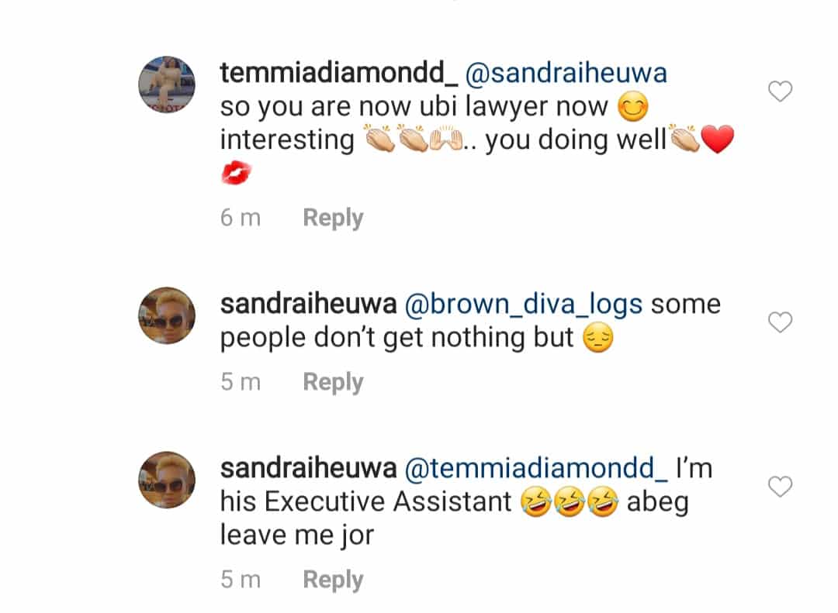Image resolution: width=838 pixels, height=613 pixels.
Task: Open temmiadiamondd_ profile picture
Action: pyautogui.click(x=167, y=84)
